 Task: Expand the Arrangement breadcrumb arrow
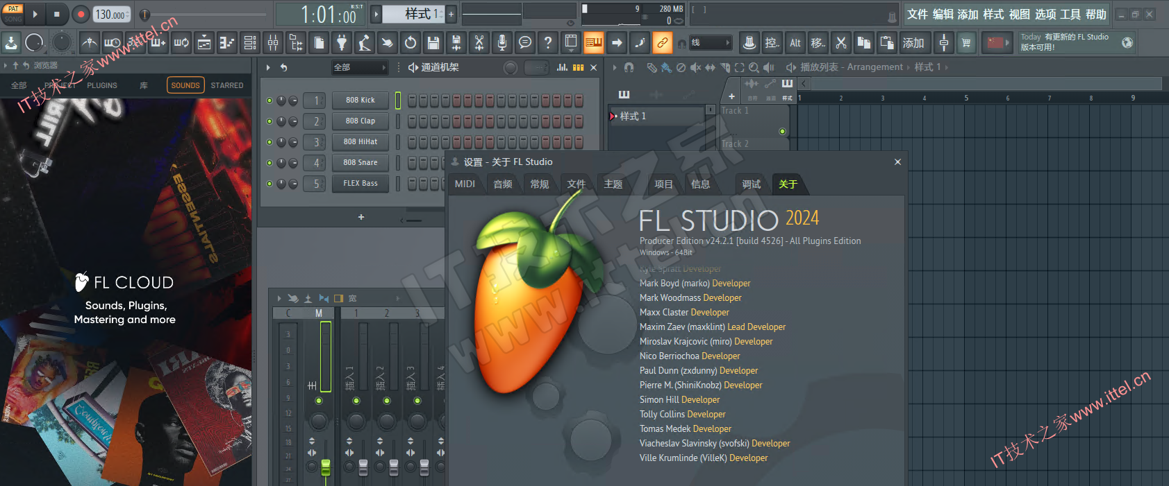pyautogui.click(x=909, y=67)
